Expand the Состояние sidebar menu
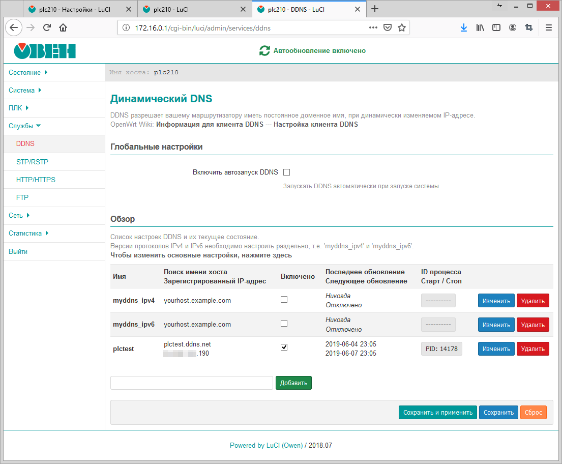Image resolution: width=562 pixels, height=464 pixels. pos(28,73)
